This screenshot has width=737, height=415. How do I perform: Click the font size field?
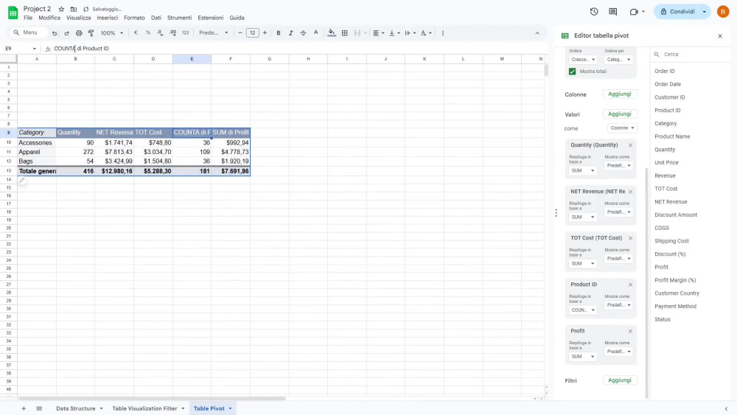tap(252, 33)
